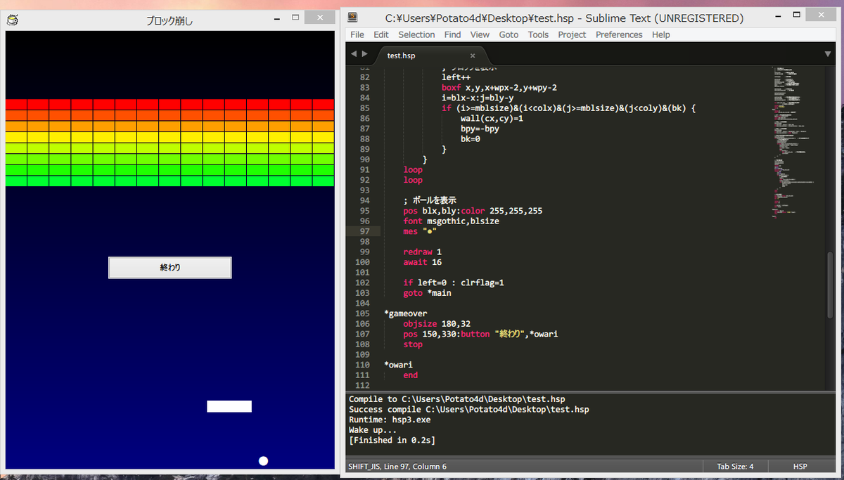
Task: Click 'objsize 180,32' code line
Action: pyautogui.click(x=437, y=324)
